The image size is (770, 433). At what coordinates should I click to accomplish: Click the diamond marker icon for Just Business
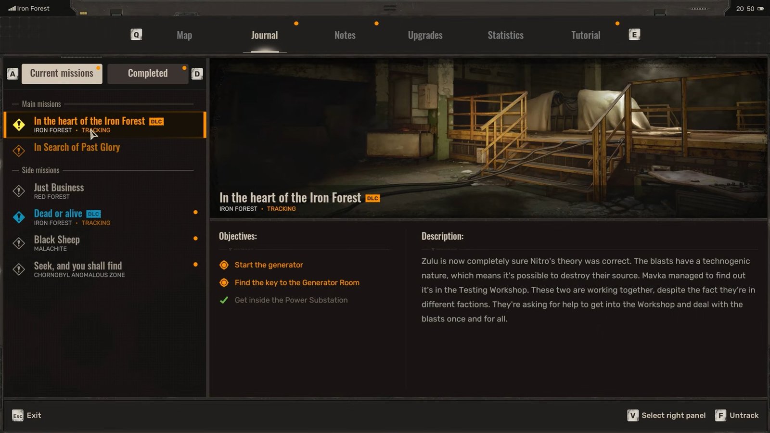(x=19, y=191)
